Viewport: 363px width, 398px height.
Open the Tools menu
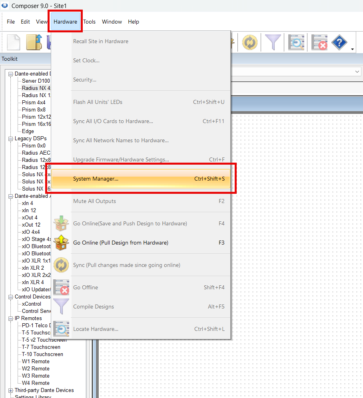89,22
